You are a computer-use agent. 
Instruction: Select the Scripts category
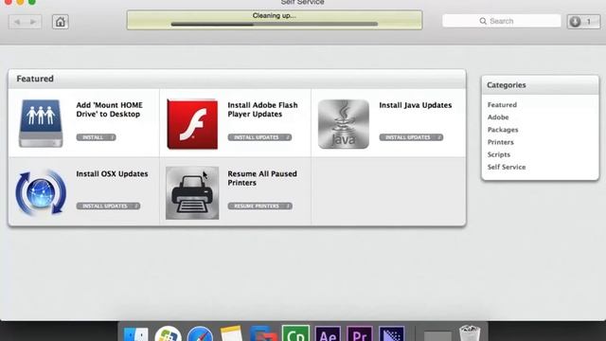(x=499, y=154)
